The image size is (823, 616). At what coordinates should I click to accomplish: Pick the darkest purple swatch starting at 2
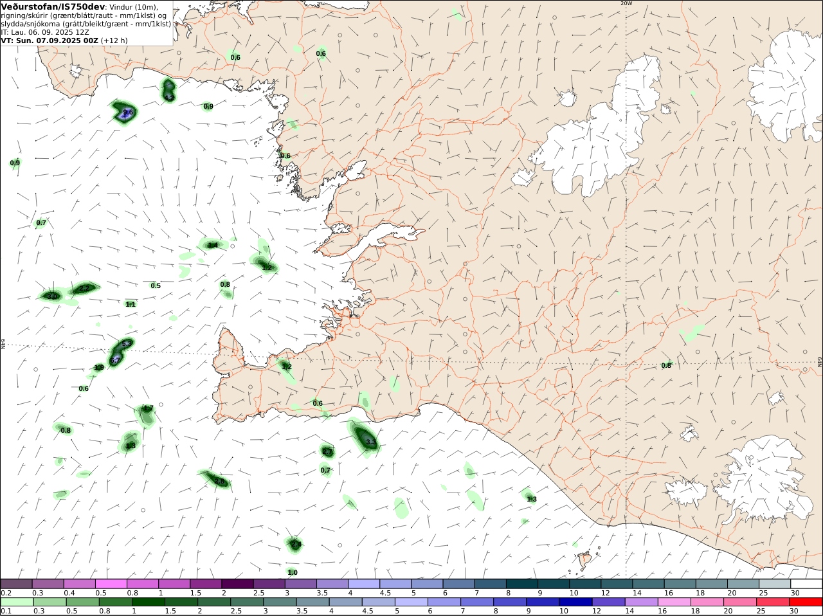coord(237,584)
